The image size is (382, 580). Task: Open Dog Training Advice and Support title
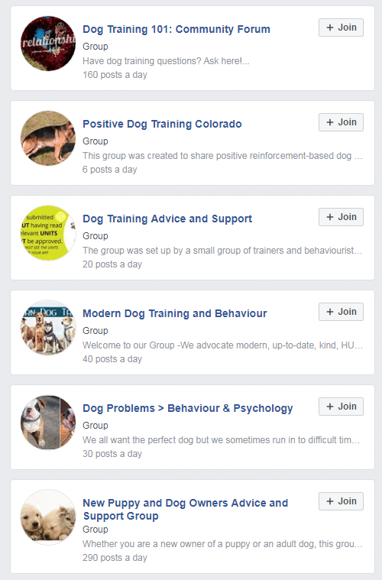pos(167,219)
